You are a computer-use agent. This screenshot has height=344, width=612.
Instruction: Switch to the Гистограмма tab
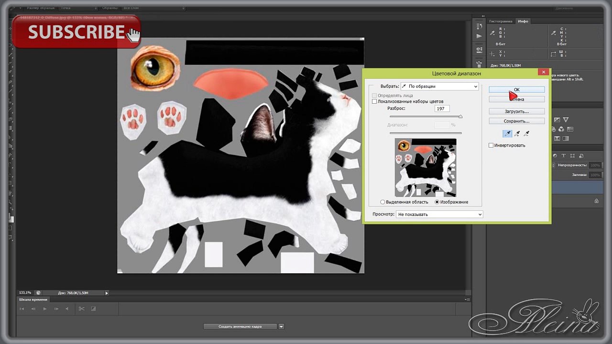click(501, 21)
